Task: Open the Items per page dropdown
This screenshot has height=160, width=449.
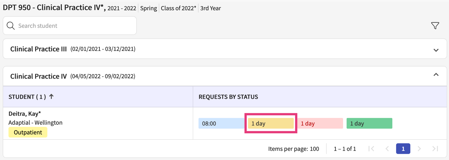Action: click(314, 149)
